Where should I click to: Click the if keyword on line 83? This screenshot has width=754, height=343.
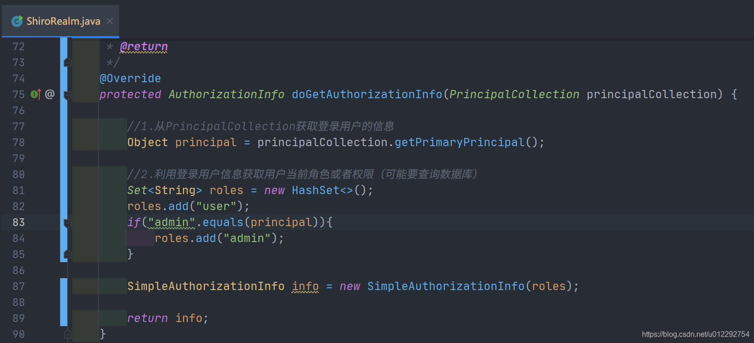(x=134, y=222)
